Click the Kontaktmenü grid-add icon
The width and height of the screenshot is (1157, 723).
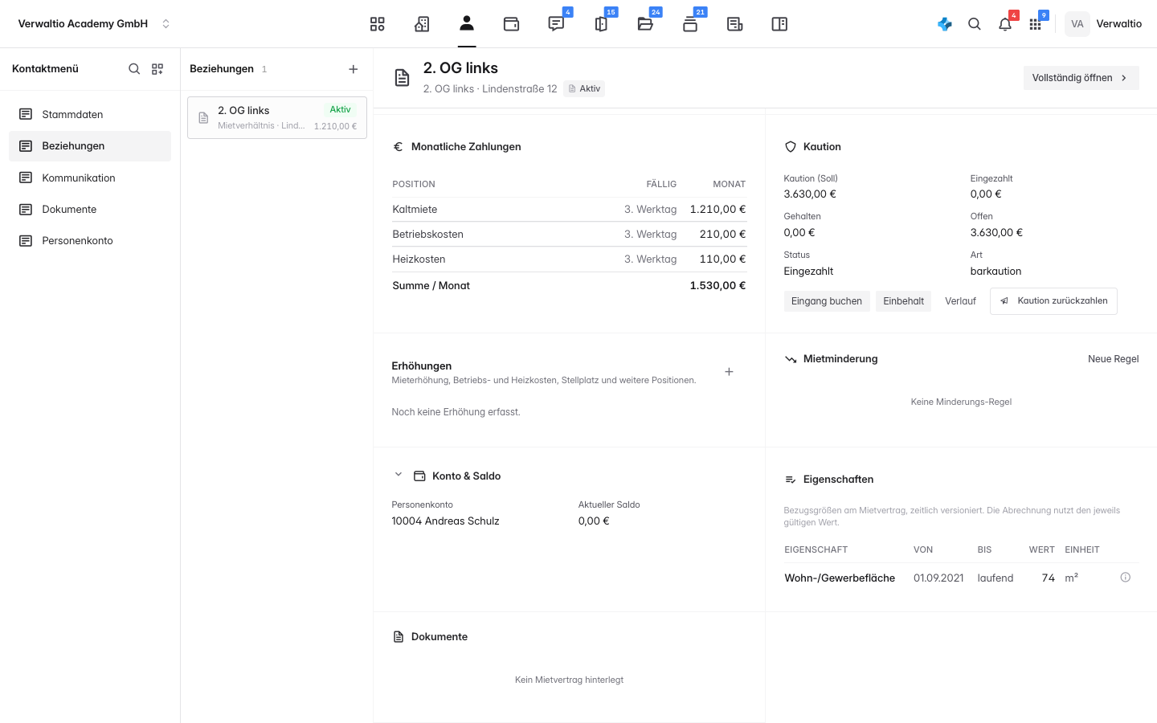coord(157,69)
